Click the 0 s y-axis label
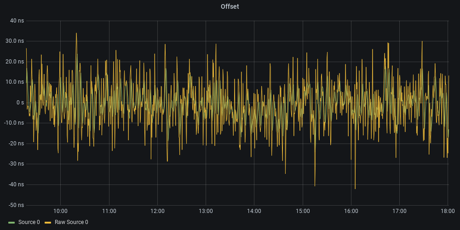 coord(20,103)
